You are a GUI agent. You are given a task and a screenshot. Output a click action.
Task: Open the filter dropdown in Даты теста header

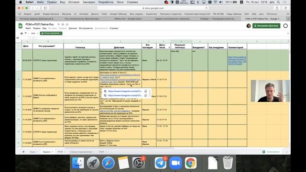pos(169,47)
